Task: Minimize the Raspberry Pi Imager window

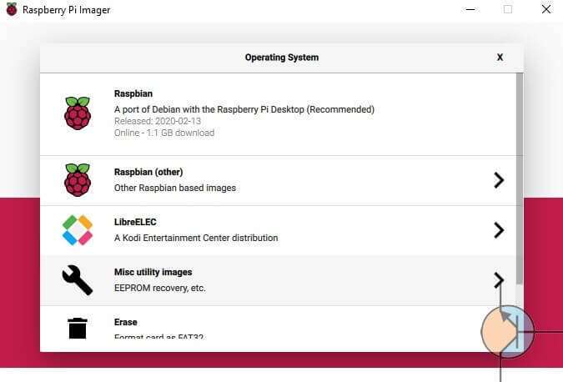Action: (x=470, y=10)
